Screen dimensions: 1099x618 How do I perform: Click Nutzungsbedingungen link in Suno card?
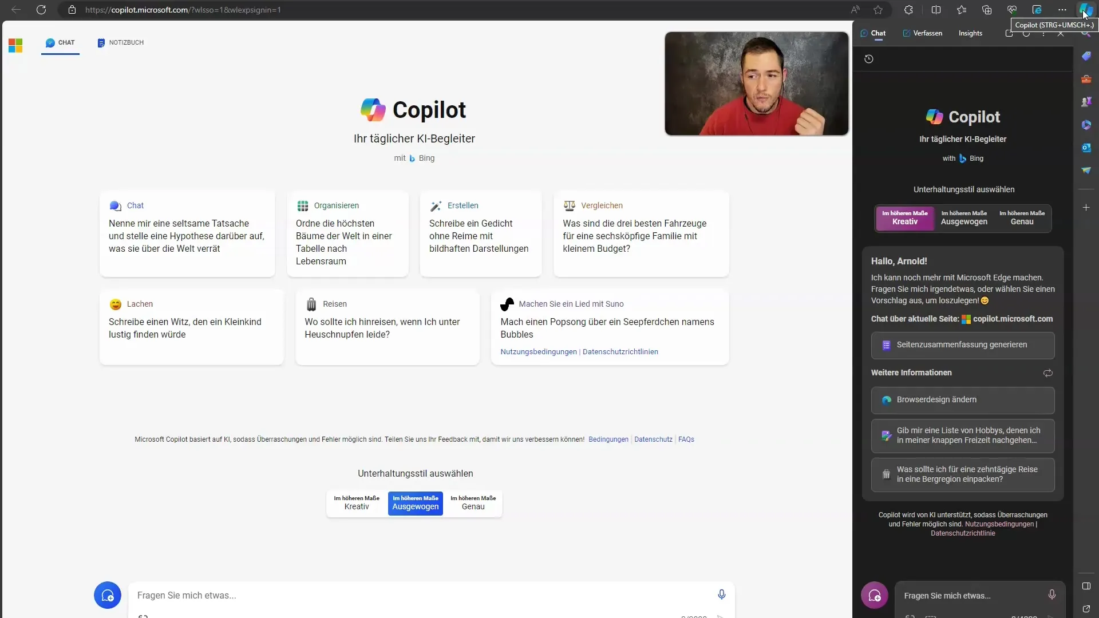pyautogui.click(x=539, y=351)
